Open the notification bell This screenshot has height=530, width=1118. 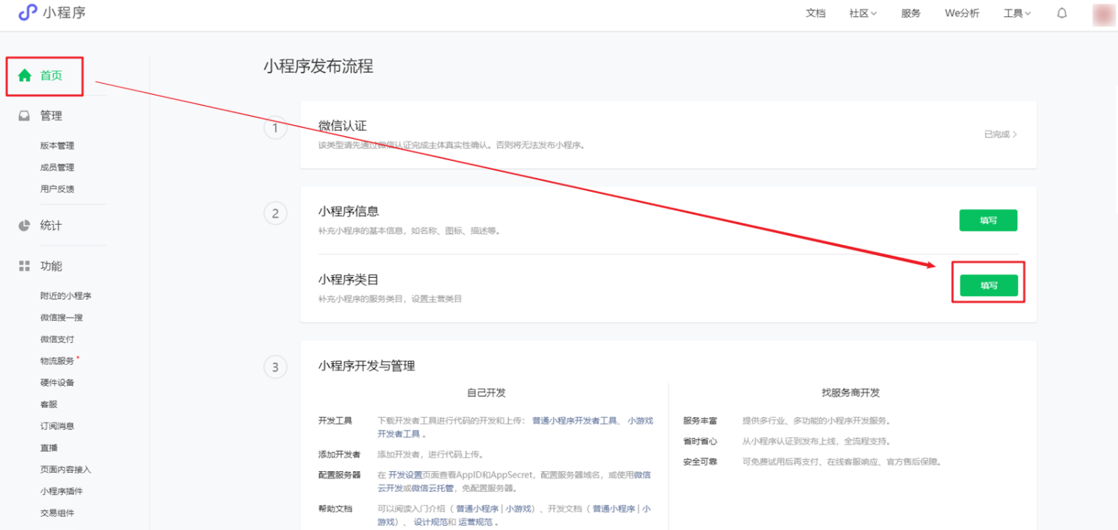point(1061,13)
